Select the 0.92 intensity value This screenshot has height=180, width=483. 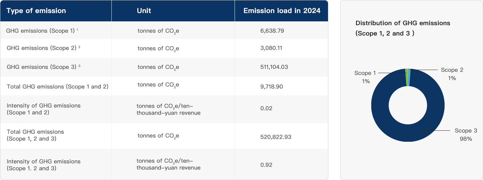point(266,165)
